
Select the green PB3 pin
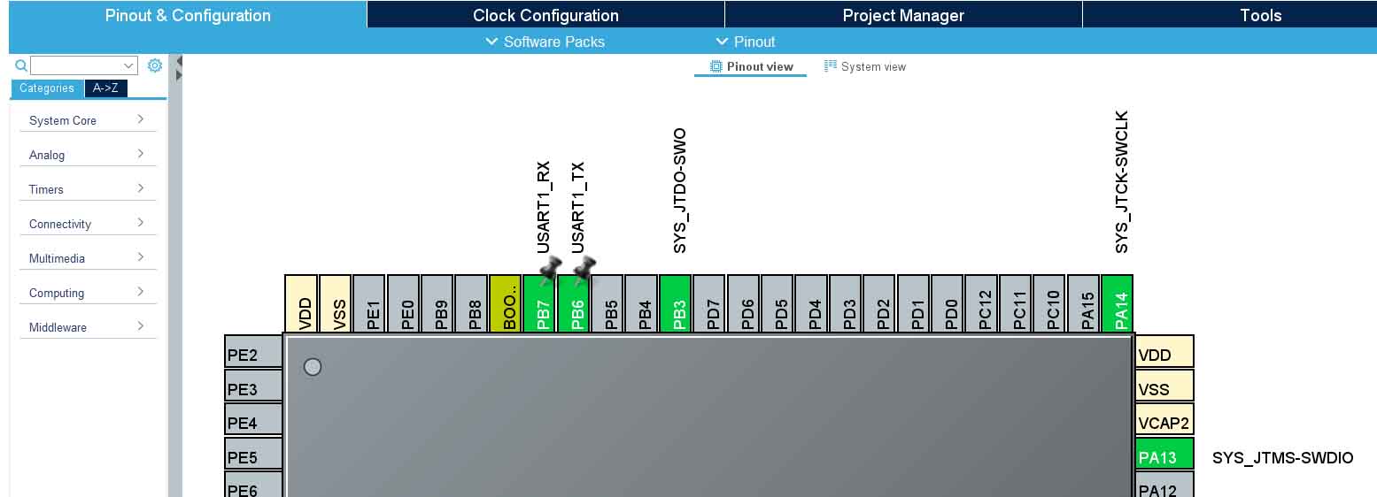(676, 304)
